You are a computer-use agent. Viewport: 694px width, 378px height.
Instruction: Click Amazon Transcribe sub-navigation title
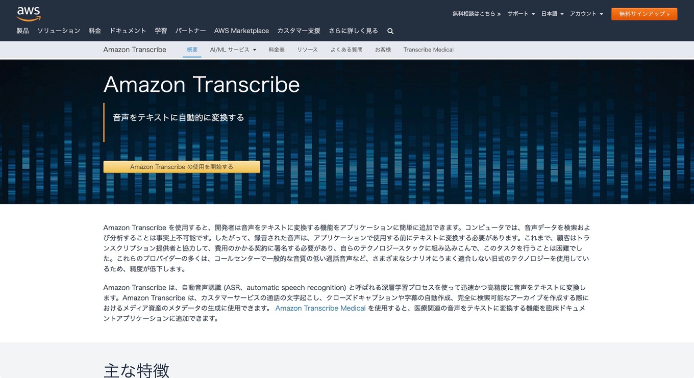point(135,49)
